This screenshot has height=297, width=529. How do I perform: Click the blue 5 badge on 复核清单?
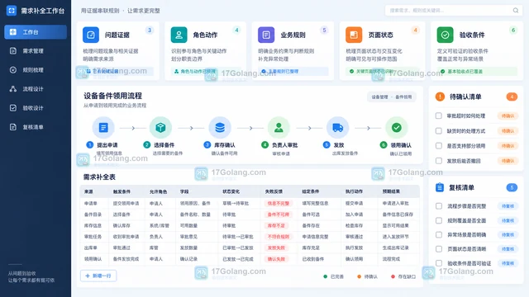(512, 187)
